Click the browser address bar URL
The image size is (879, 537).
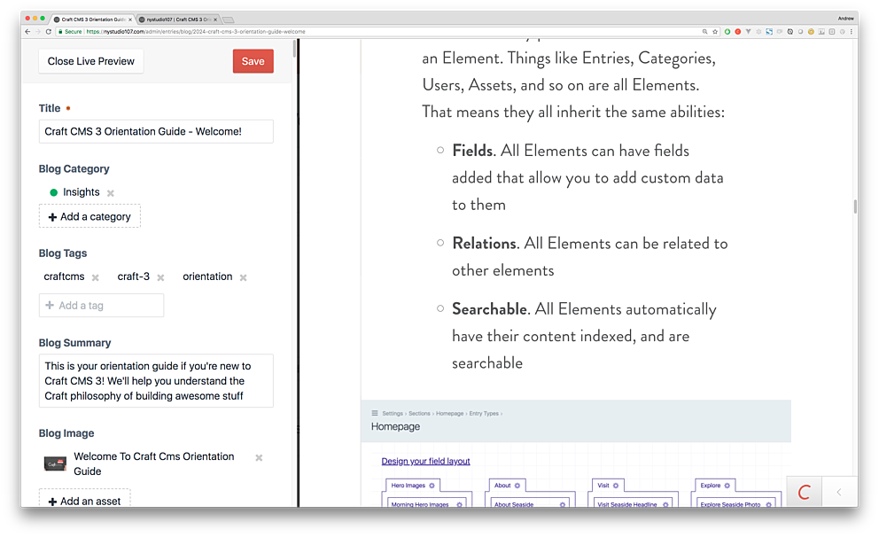[196, 31]
